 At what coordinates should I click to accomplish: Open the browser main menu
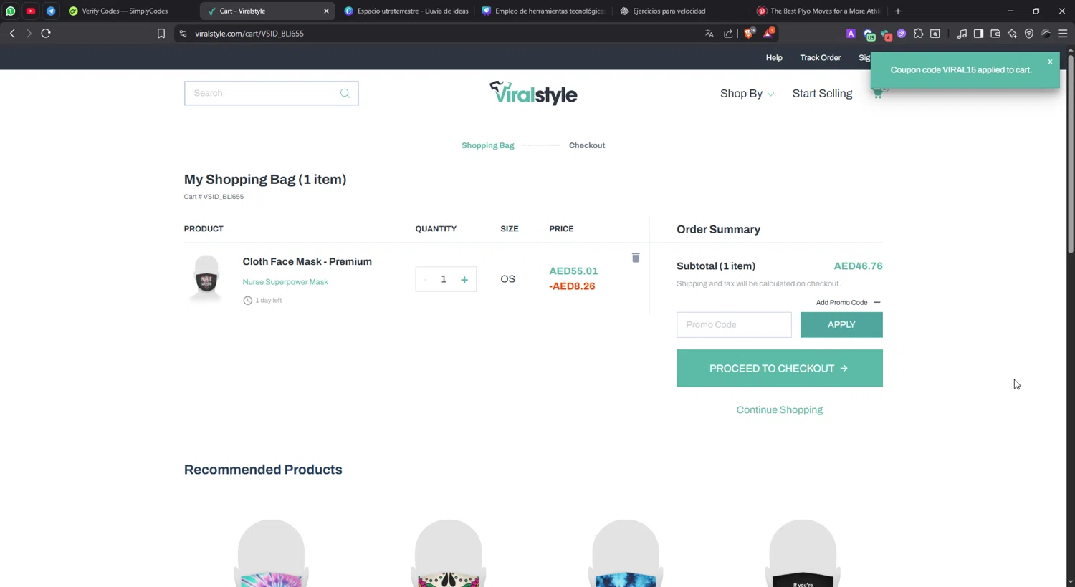pyautogui.click(x=1063, y=34)
